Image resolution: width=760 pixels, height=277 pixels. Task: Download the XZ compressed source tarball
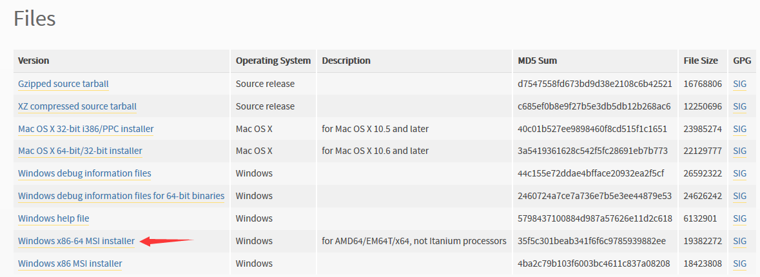[77, 106]
